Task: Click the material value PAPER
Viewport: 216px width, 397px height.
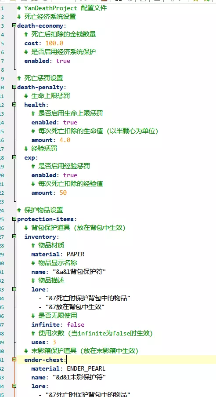Action: (x=76, y=254)
